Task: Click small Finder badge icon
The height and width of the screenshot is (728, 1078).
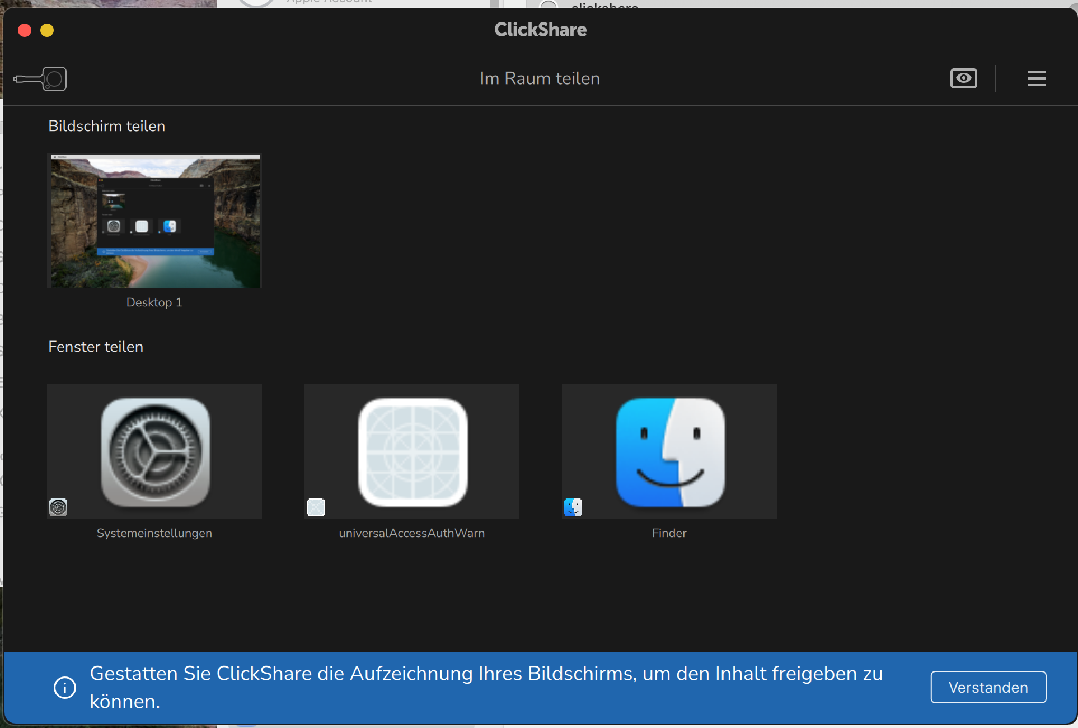Action: click(x=573, y=507)
